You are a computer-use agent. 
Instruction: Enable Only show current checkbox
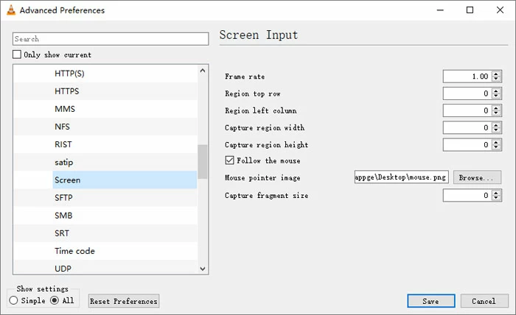coord(17,55)
